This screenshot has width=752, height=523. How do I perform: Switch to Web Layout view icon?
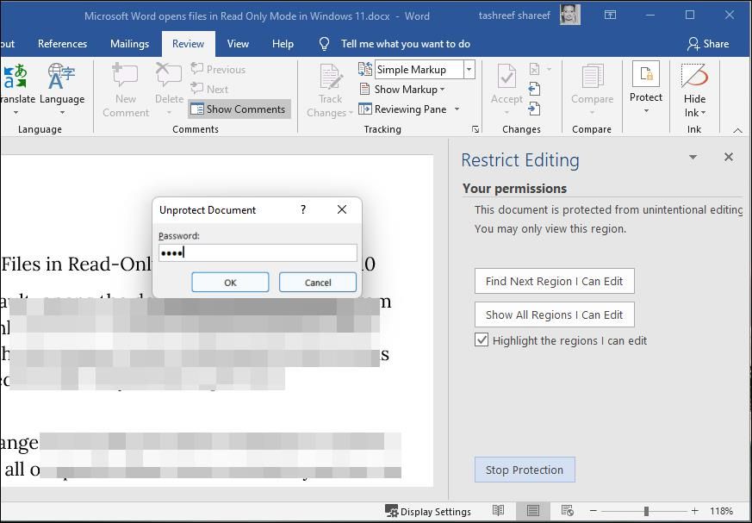click(567, 511)
